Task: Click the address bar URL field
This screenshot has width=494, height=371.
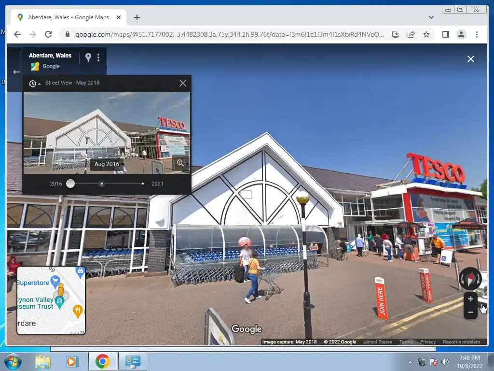Action: (x=229, y=34)
